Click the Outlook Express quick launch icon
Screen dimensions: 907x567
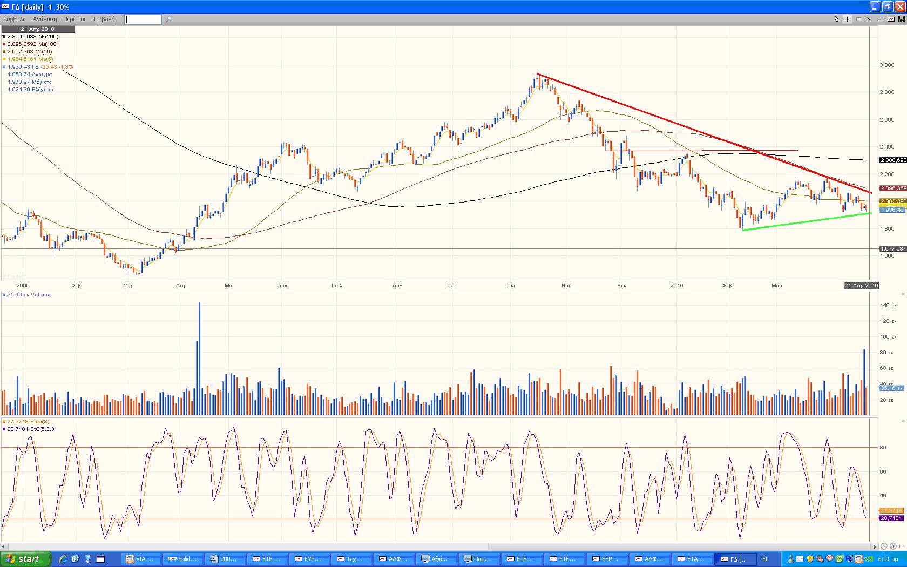pos(76,559)
